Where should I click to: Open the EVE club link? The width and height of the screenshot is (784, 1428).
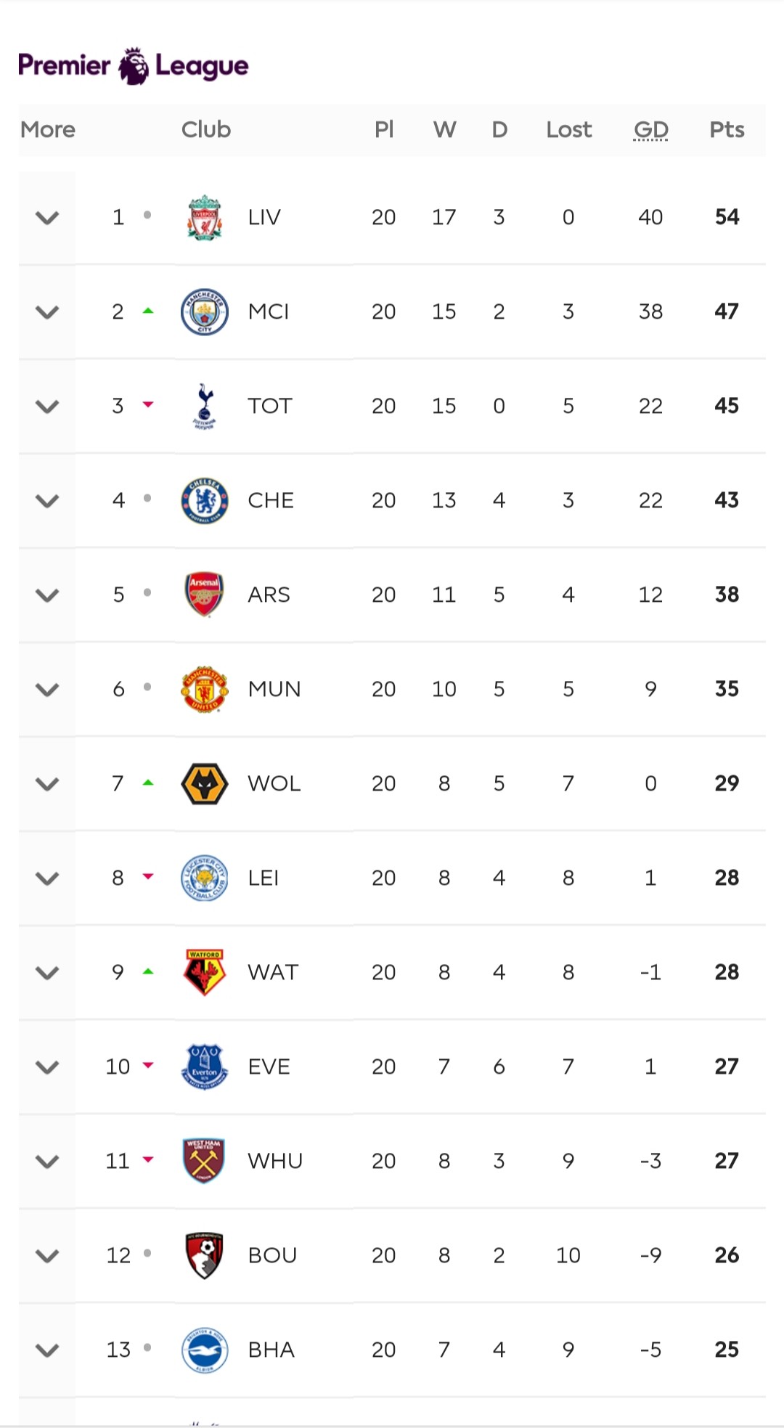coord(269,1066)
